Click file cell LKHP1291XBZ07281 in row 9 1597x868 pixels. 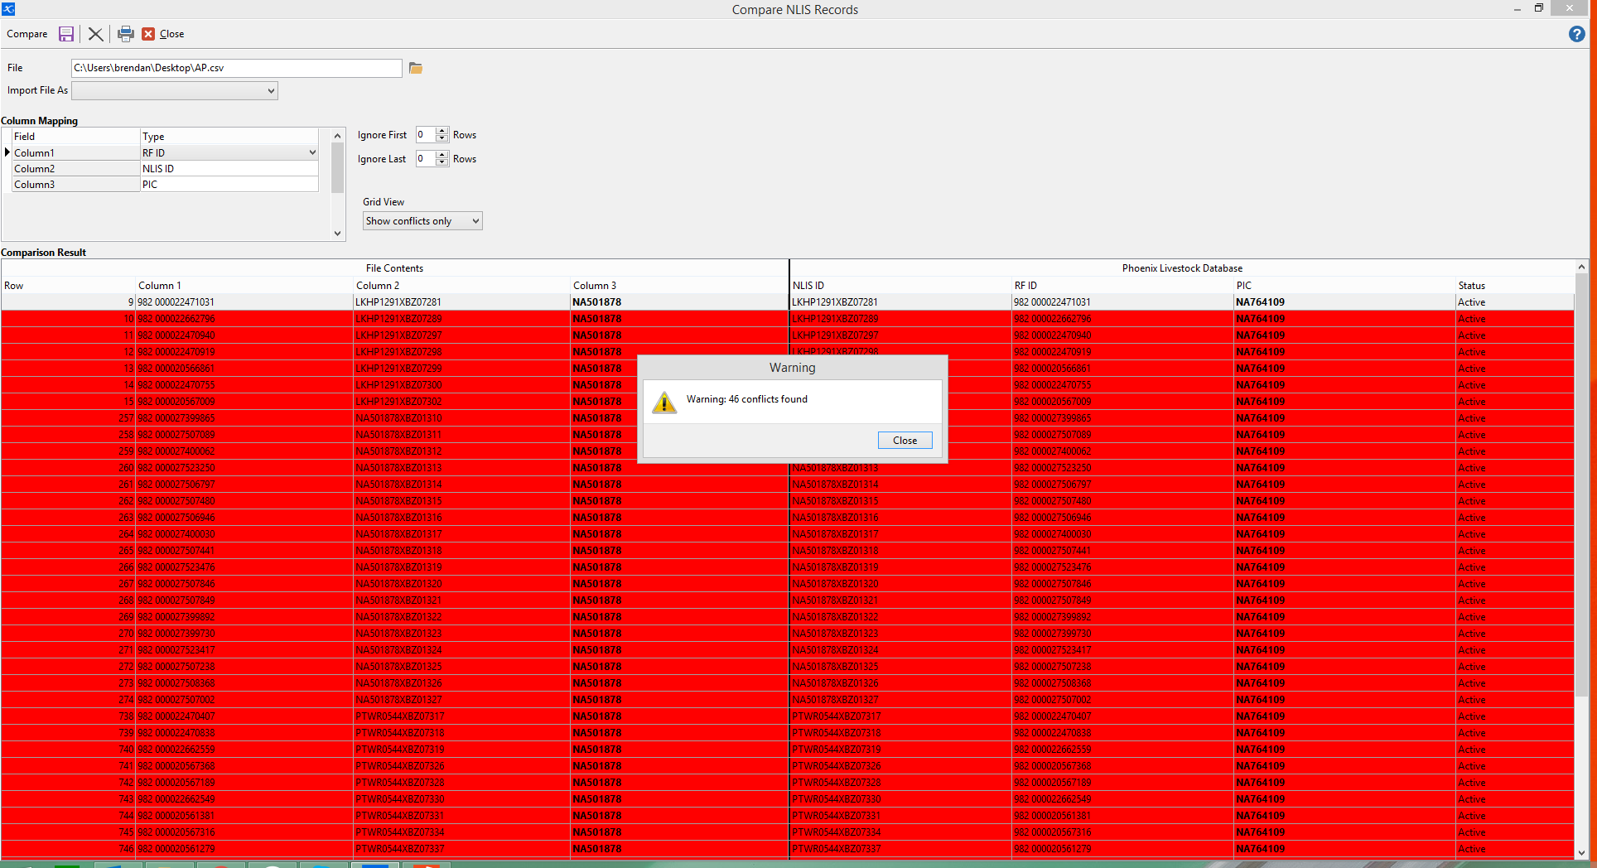pyautogui.click(x=462, y=302)
